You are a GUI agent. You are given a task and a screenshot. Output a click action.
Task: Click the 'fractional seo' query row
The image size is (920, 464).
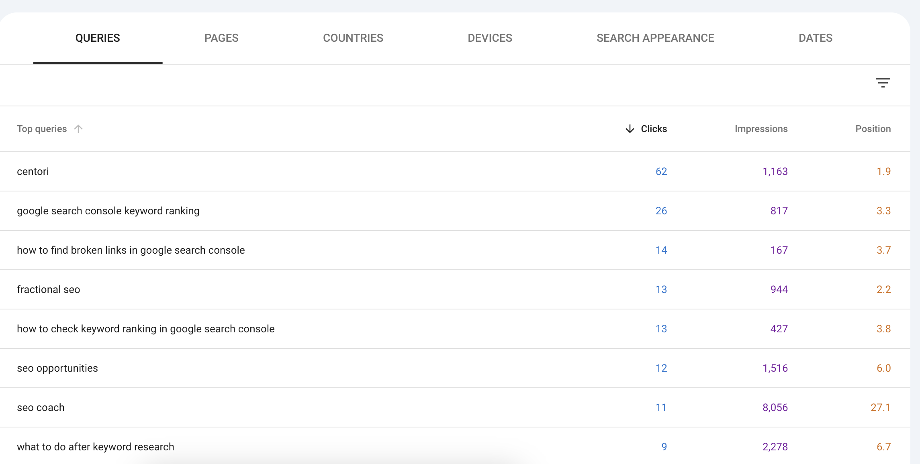[48, 289]
